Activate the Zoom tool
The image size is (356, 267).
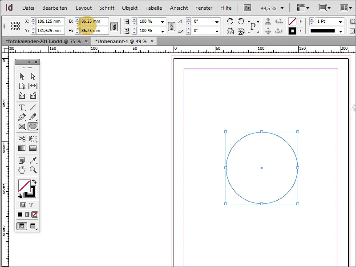(32, 170)
